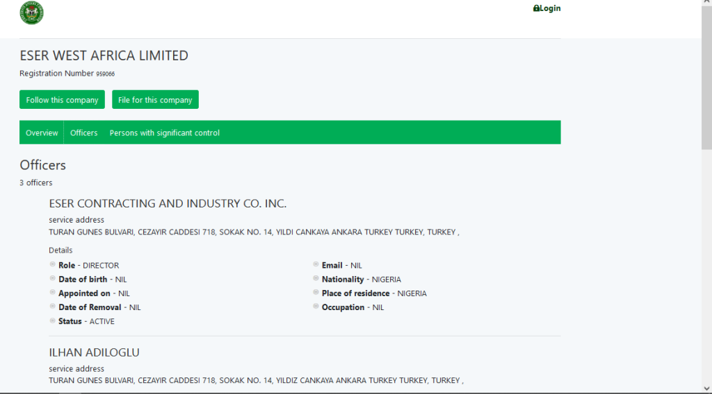Click the 3 officers count text

[36, 182]
